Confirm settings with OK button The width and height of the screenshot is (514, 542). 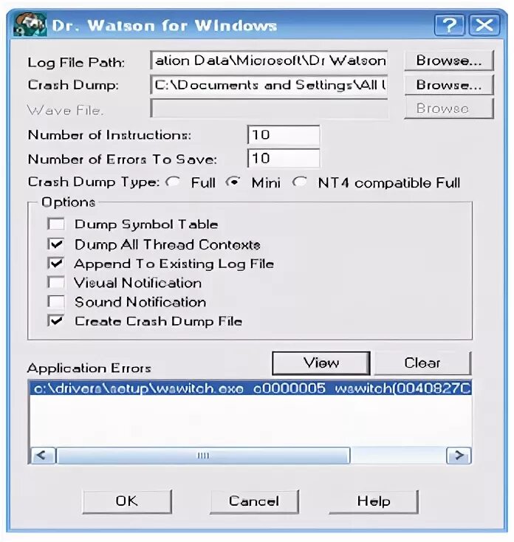click(127, 501)
